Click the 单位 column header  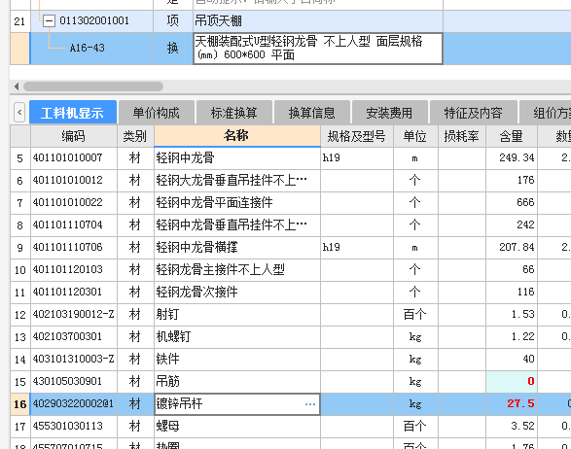pos(415,136)
